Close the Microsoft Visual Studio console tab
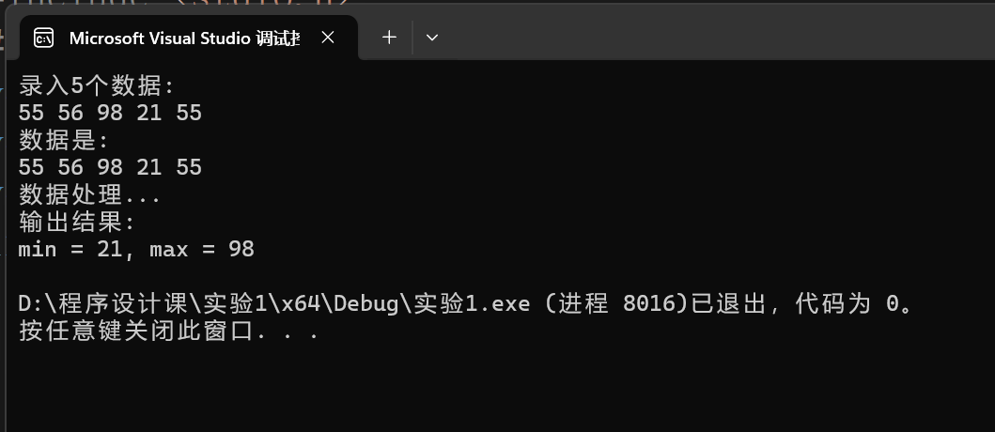Viewport: 995px width, 432px height. point(327,39)
